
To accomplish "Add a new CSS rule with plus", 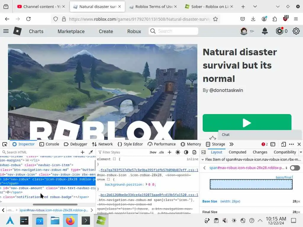I will (170, 152).
